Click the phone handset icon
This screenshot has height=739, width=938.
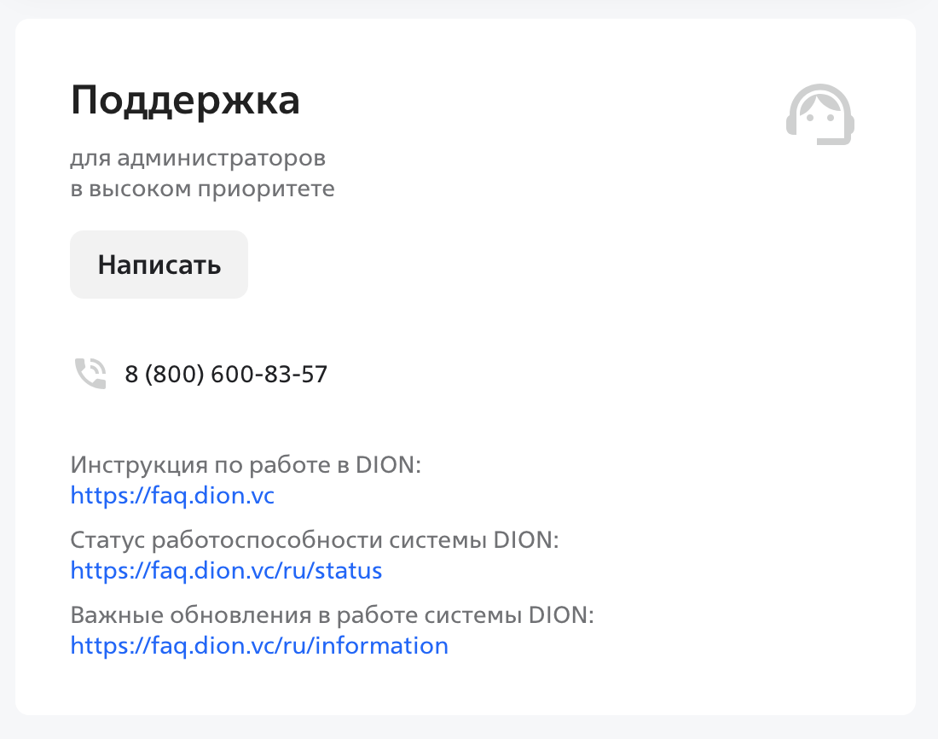tap(90, 374)
